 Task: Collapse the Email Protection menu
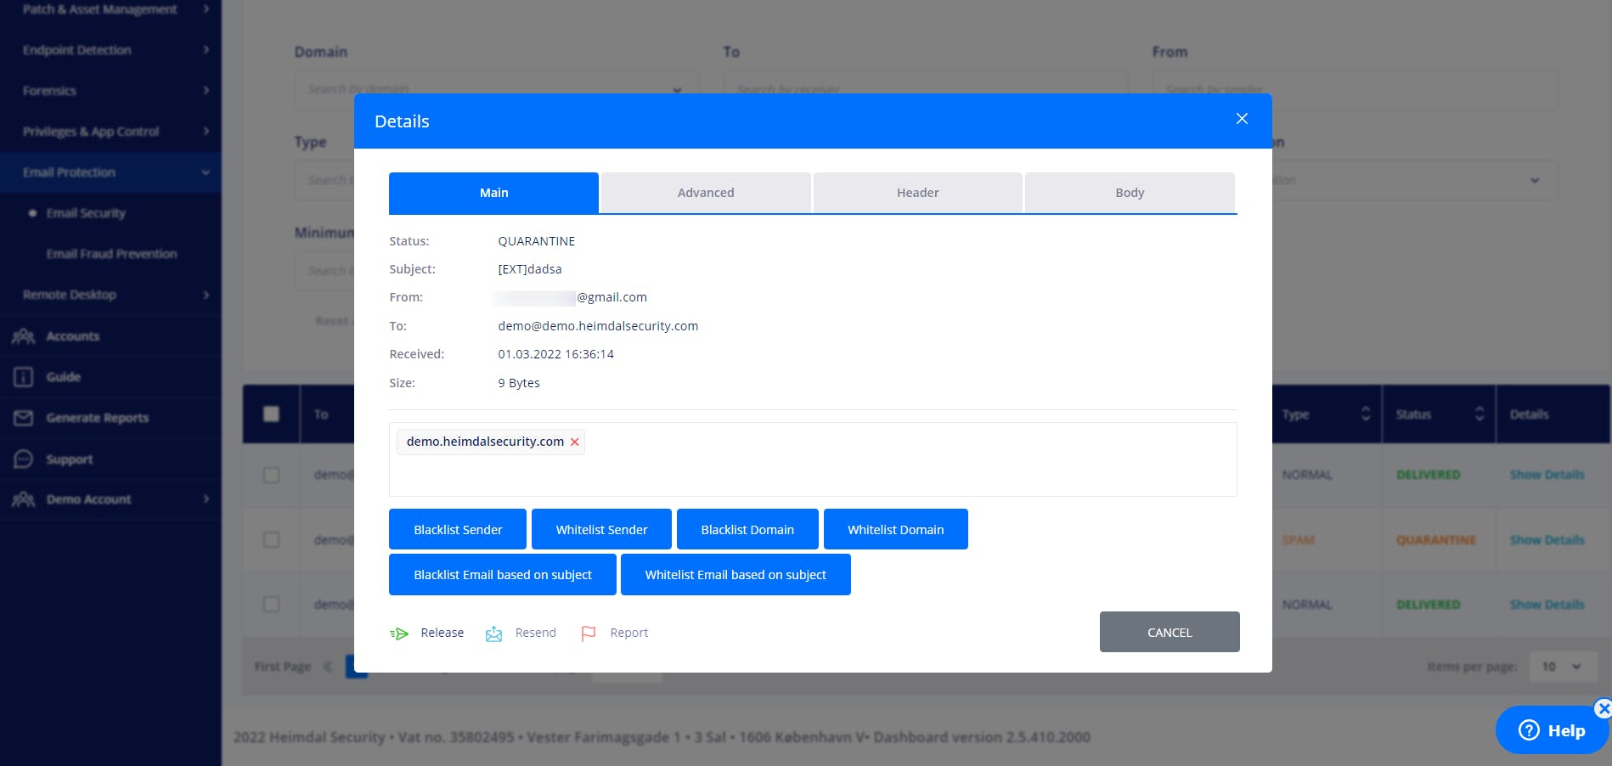click(x=110, y=172)
